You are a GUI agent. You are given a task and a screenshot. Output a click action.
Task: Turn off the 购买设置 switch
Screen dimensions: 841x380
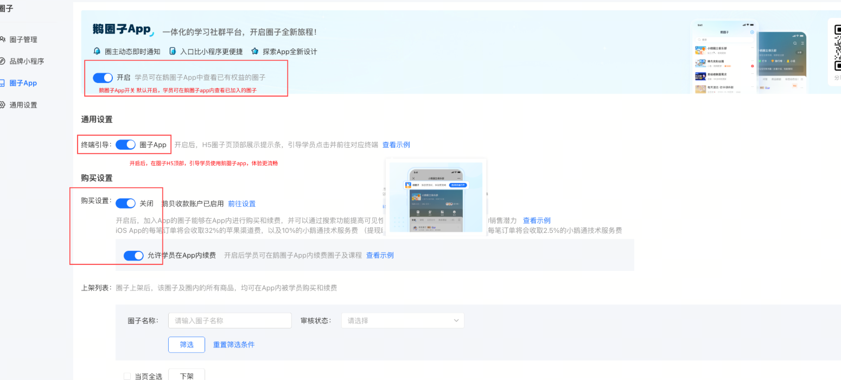click(x=125, y=203)
